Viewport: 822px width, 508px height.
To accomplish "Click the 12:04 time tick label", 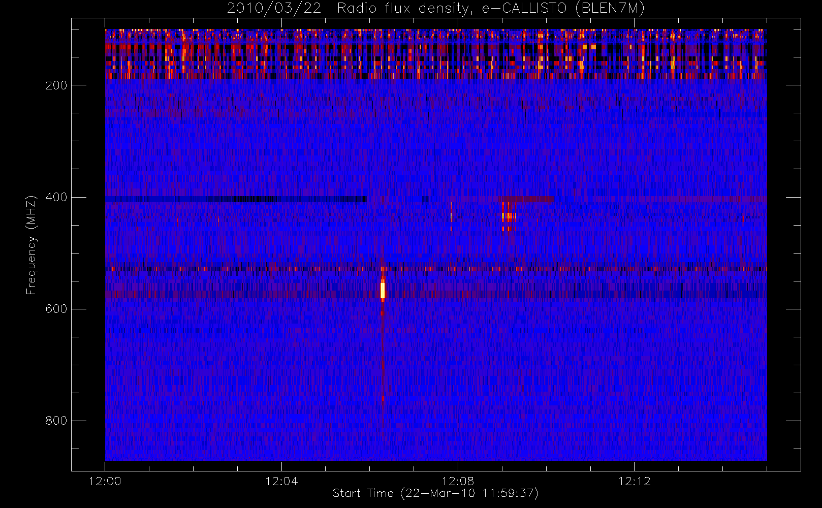I will coord(281,481).
